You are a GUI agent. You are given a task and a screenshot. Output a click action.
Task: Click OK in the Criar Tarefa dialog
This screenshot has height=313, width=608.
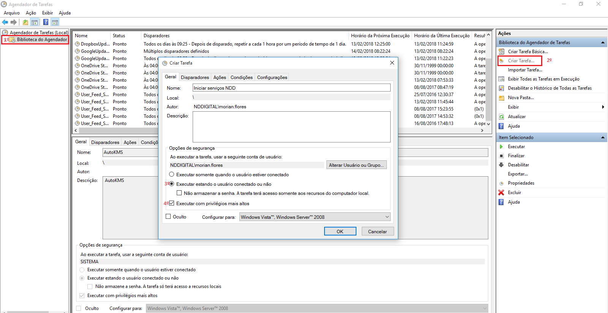pos(340,231)
